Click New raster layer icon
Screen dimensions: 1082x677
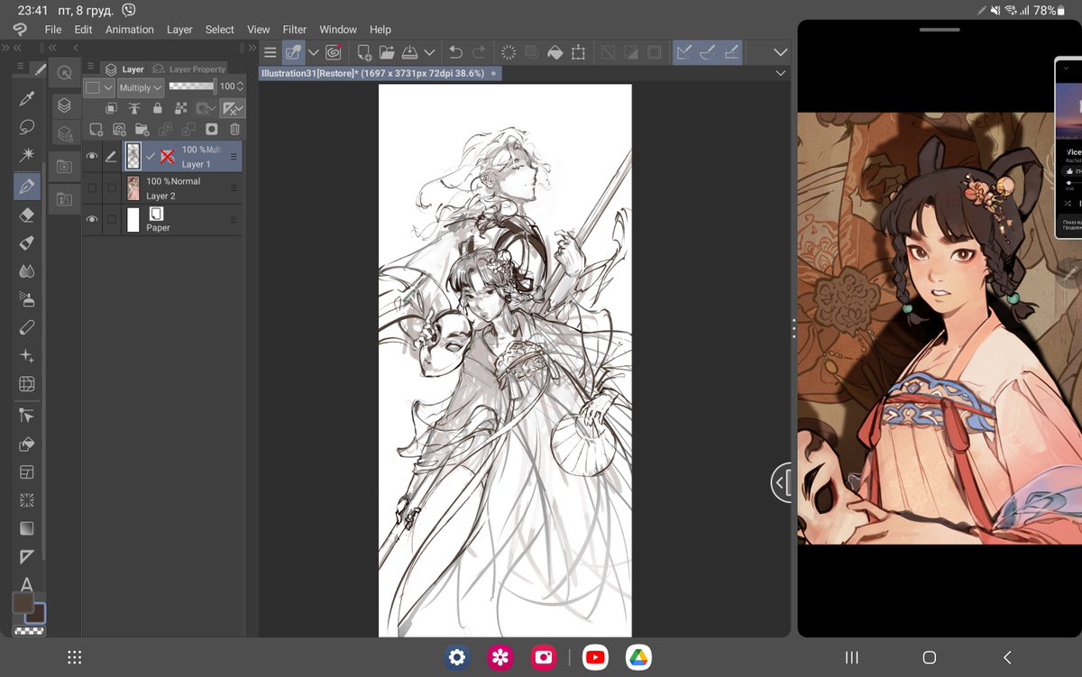(96, 130)
